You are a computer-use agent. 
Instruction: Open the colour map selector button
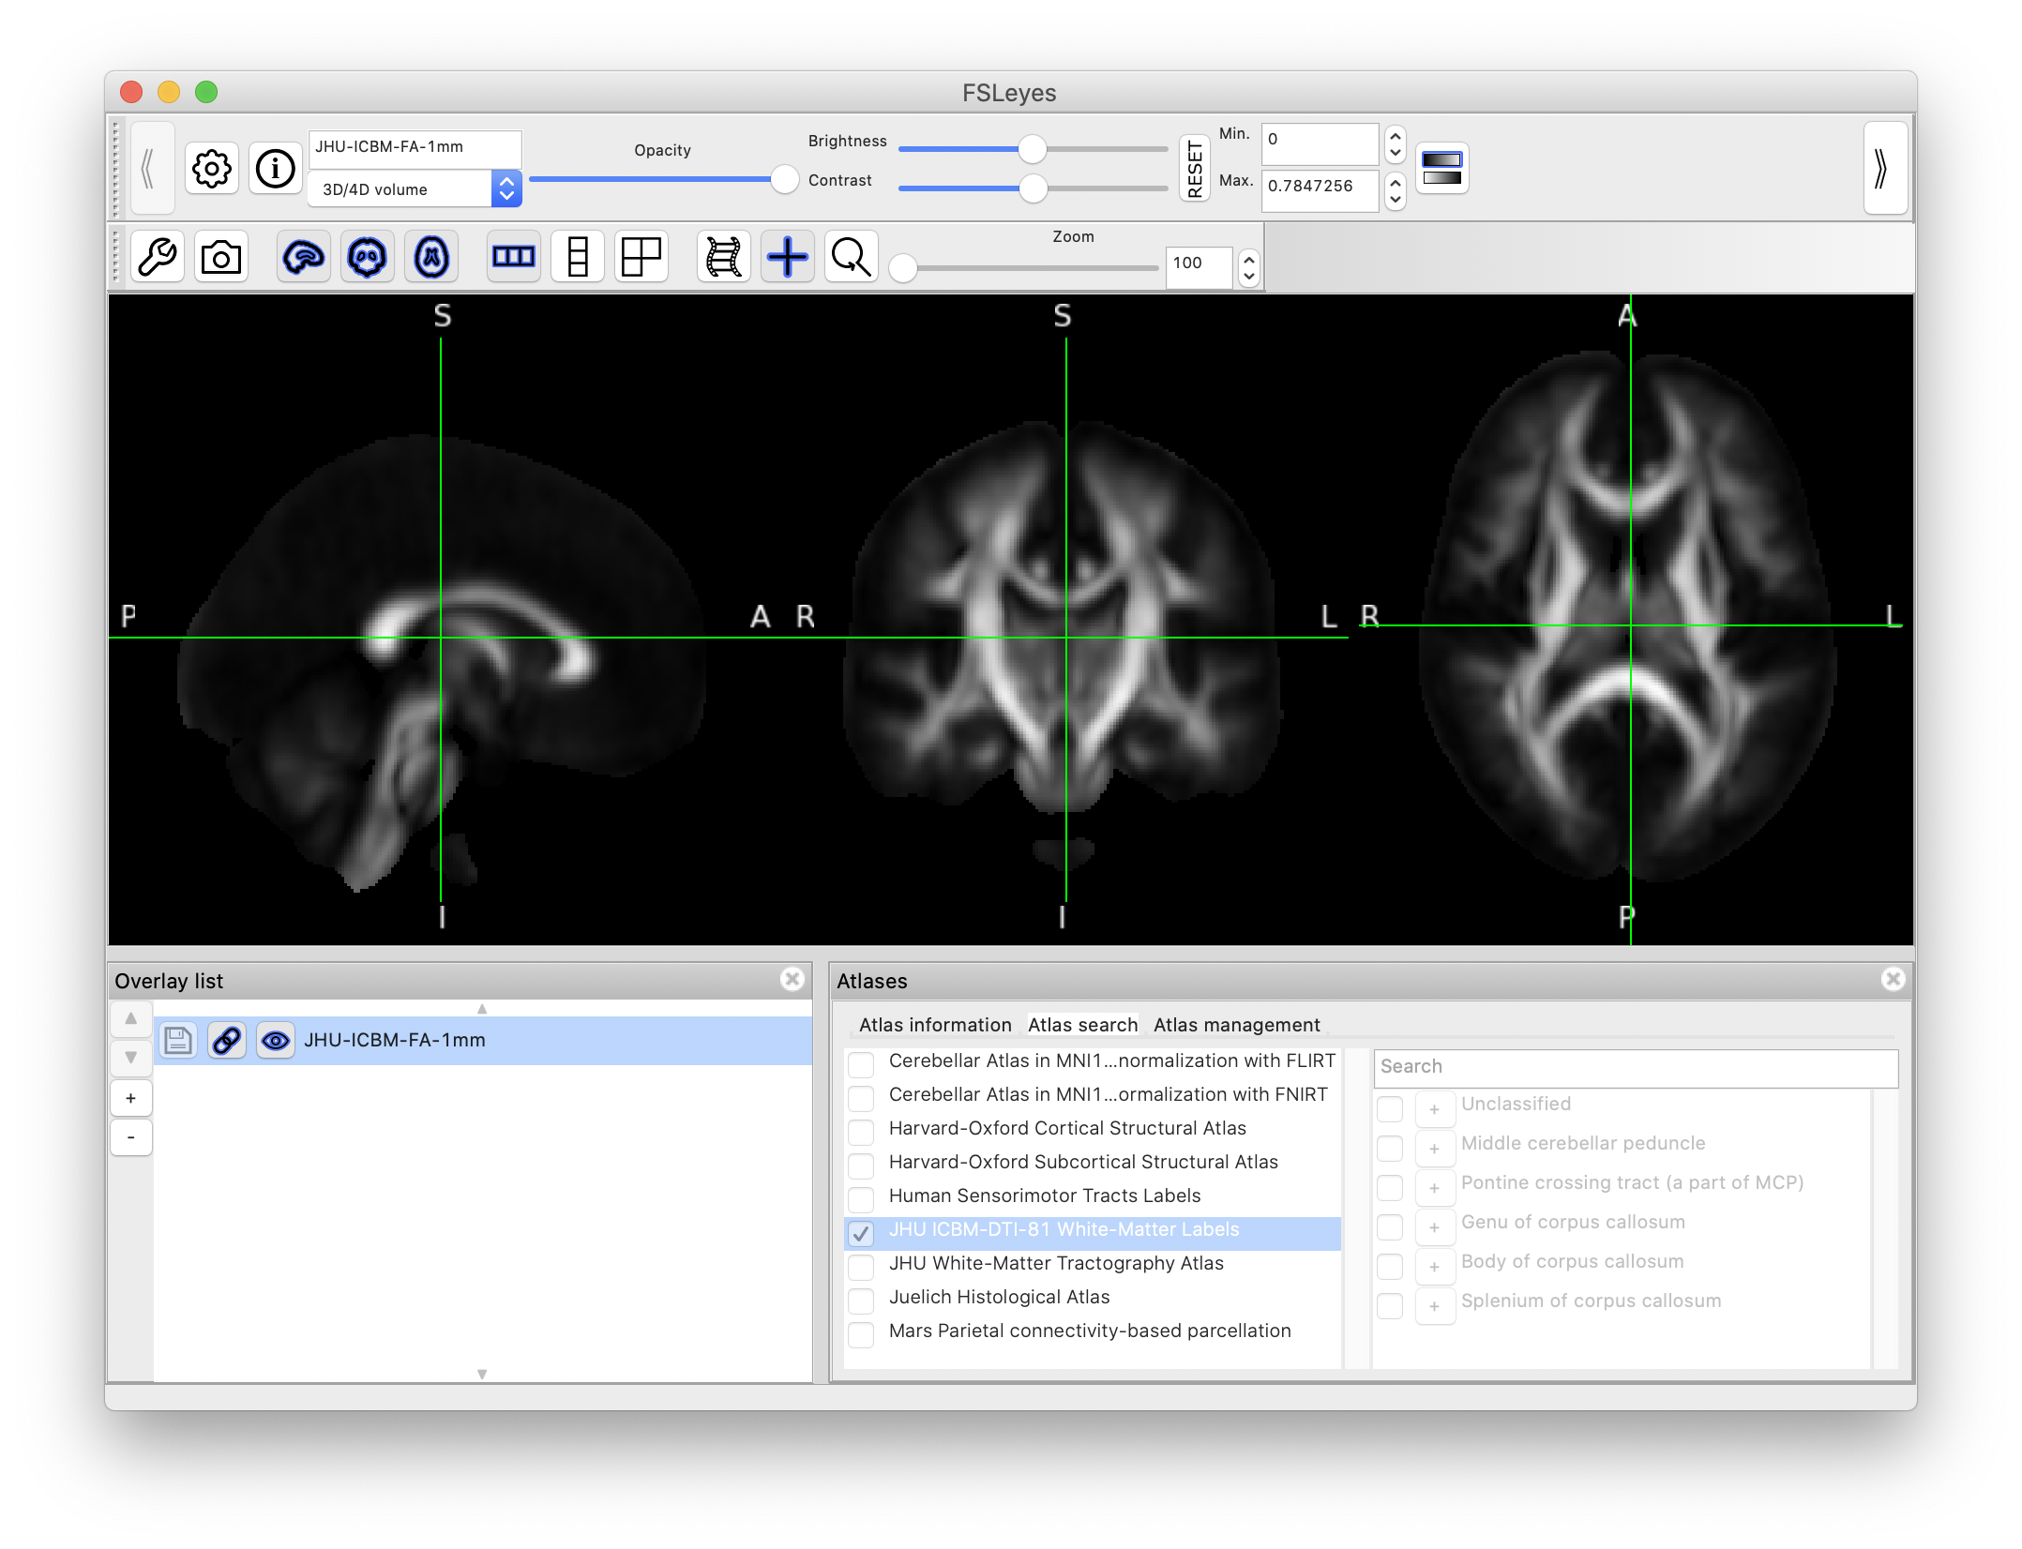[x=1441, y=169]
